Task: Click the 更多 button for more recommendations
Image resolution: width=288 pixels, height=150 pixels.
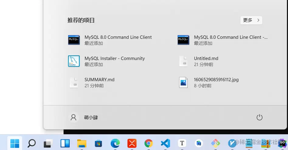Action: (x=251, y=20)
